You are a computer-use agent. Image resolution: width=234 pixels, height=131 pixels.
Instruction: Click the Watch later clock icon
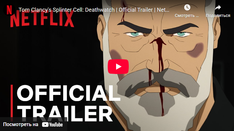(187, 7)
